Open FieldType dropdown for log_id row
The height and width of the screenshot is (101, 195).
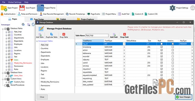pos(124,44)
